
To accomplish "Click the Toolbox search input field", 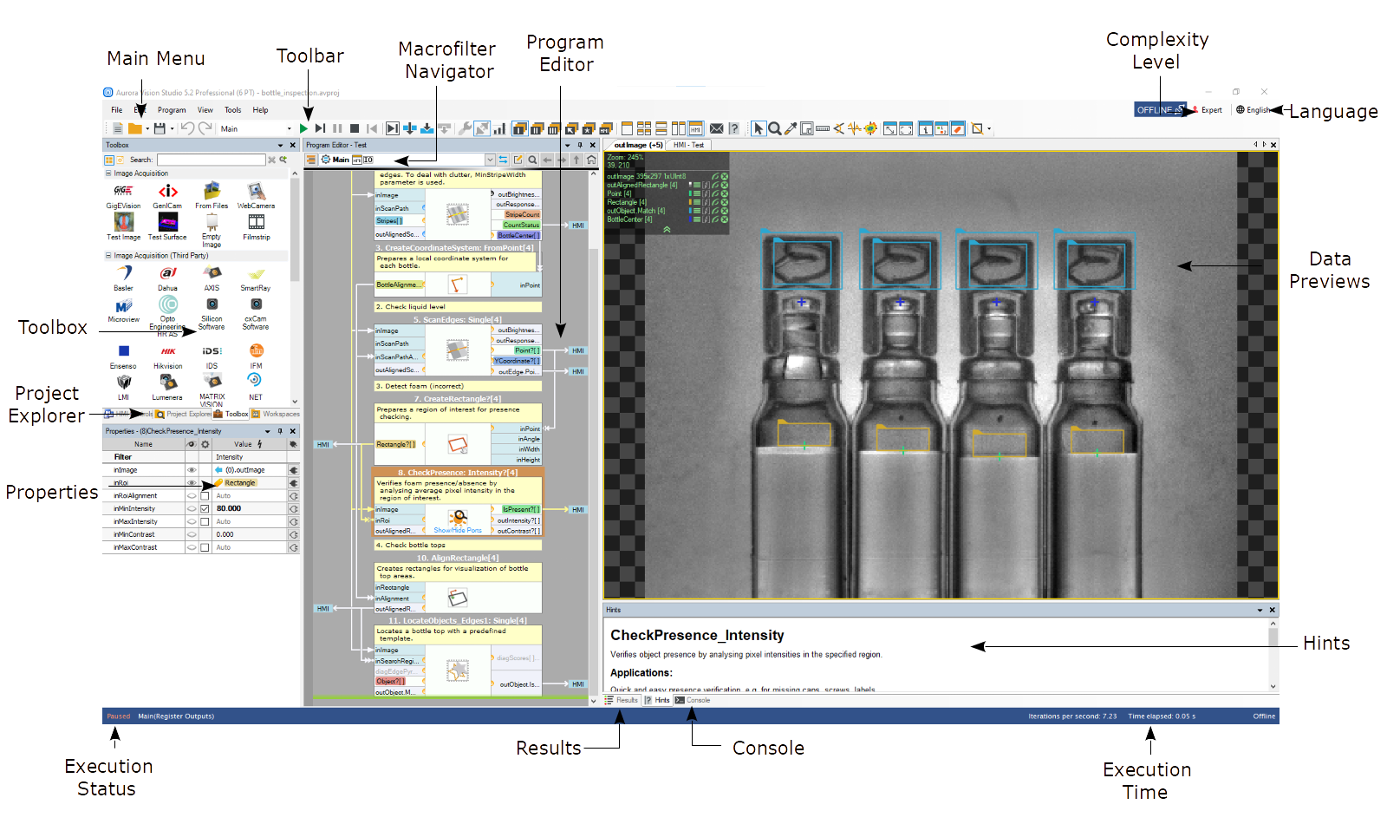I will (x=211, y=160).
